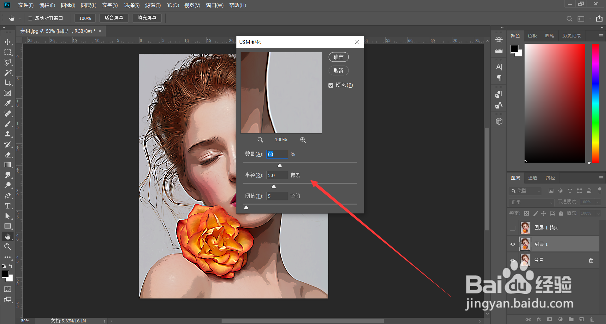Toggle lock image pixels brush icon
This screenshot has height=324, width=606.
(535, 213)
